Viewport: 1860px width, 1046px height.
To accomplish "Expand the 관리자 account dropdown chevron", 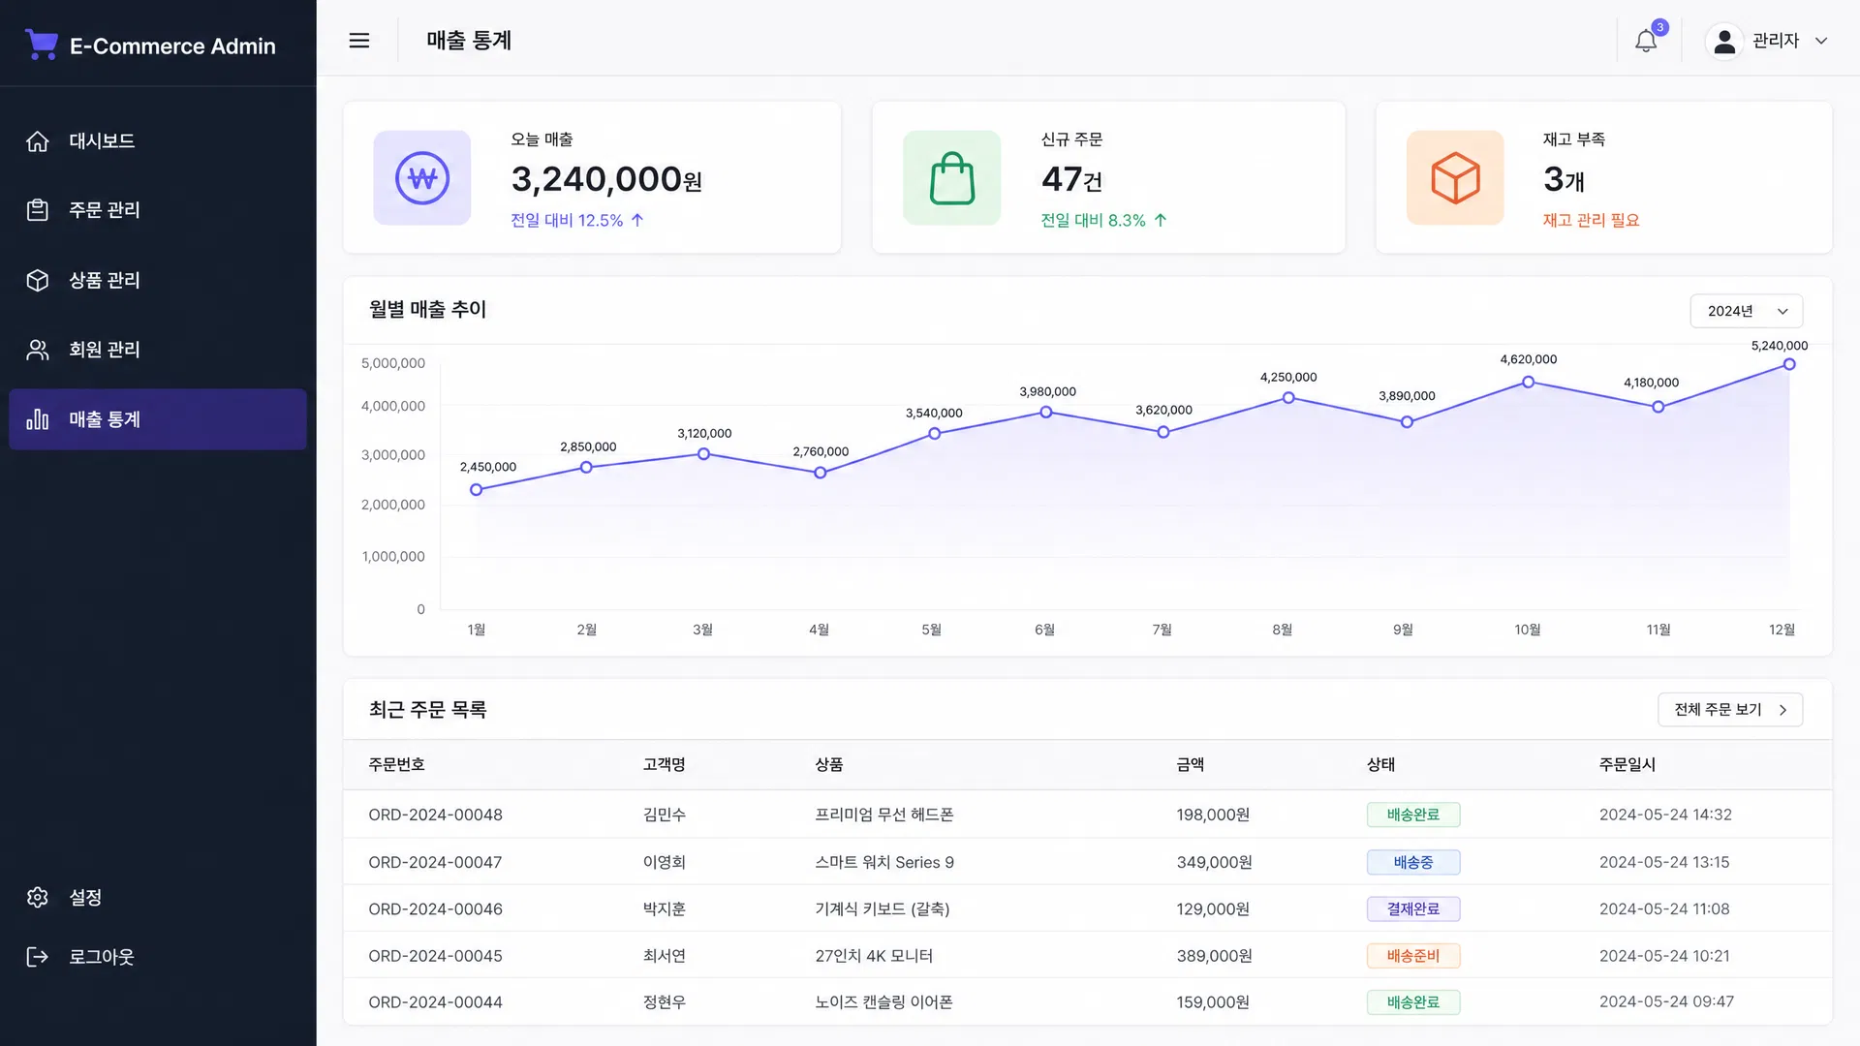I will [x=1821, y=41].
